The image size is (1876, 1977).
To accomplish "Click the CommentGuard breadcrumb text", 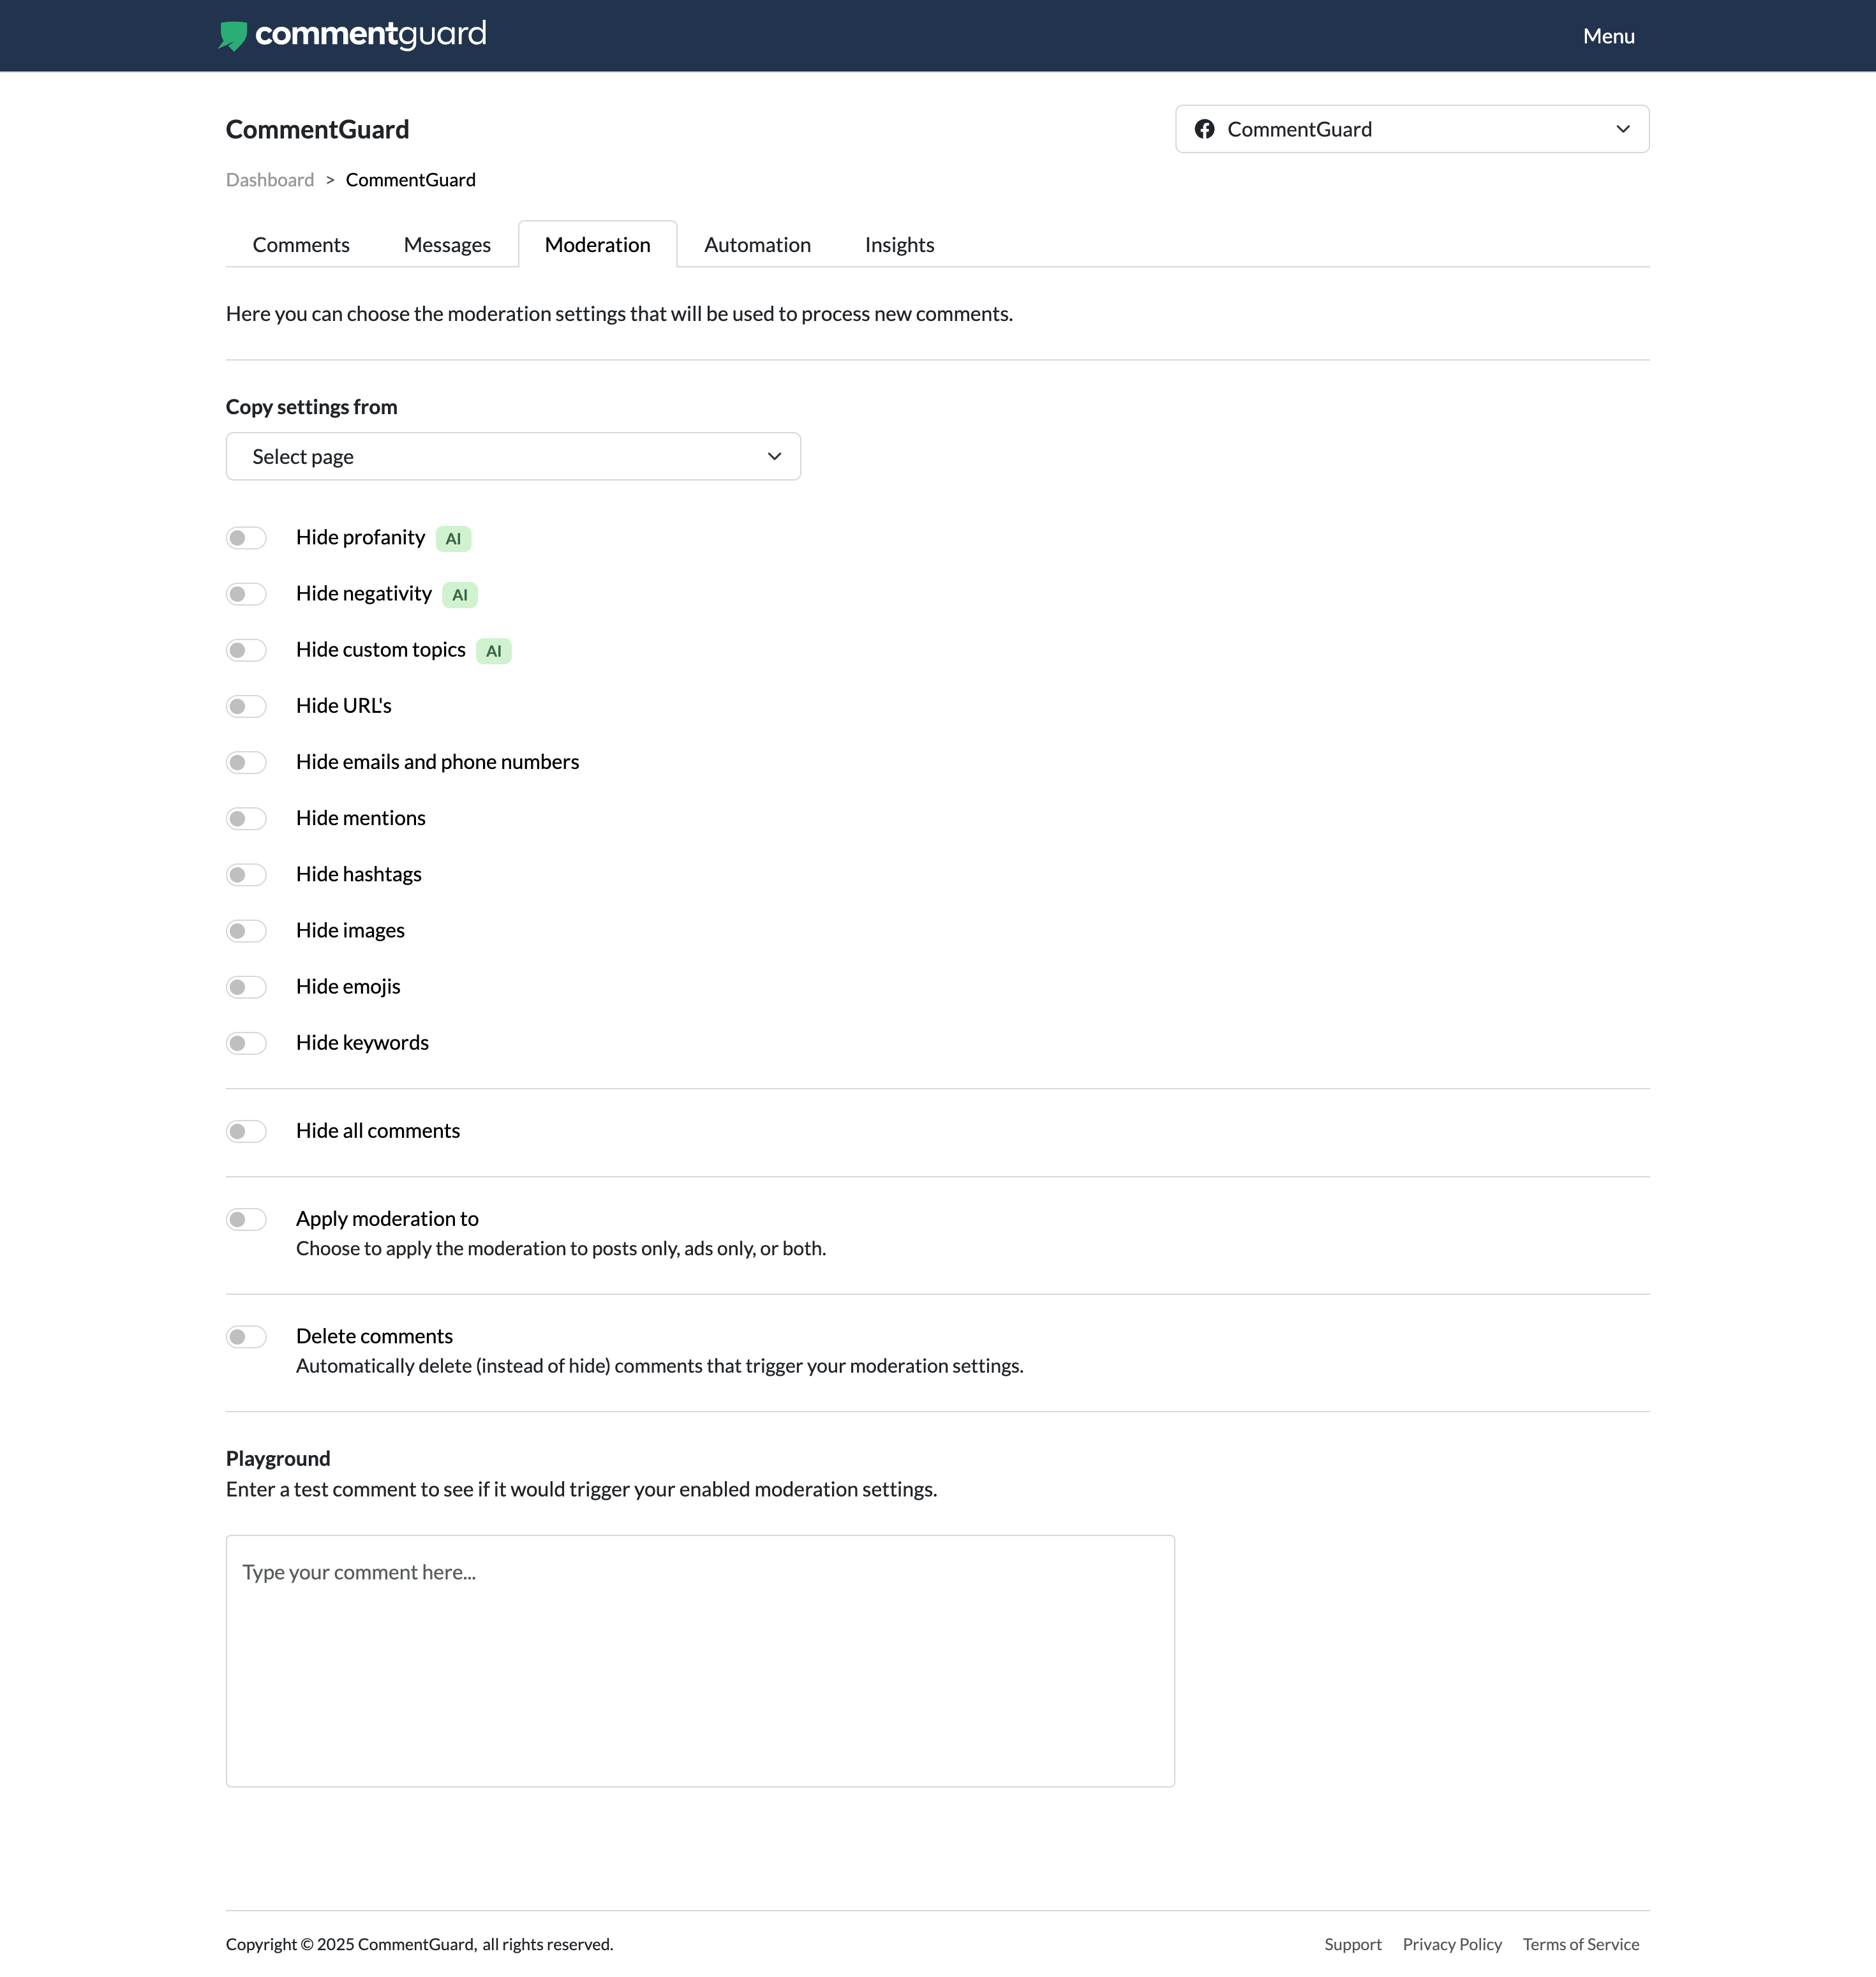I will [x=411, y=180].
